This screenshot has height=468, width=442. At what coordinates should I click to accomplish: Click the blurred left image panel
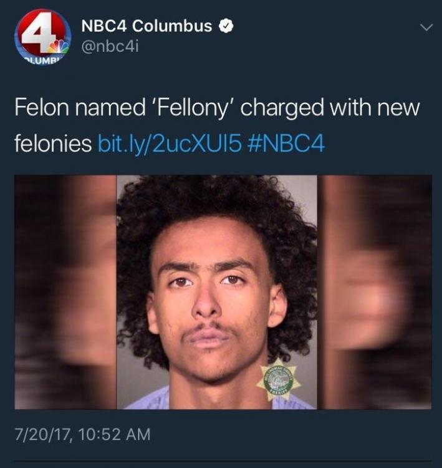[x=65, y=292]
